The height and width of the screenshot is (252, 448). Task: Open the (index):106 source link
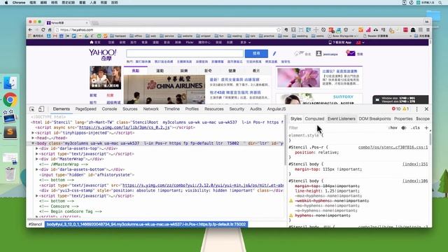pos(415,181)
